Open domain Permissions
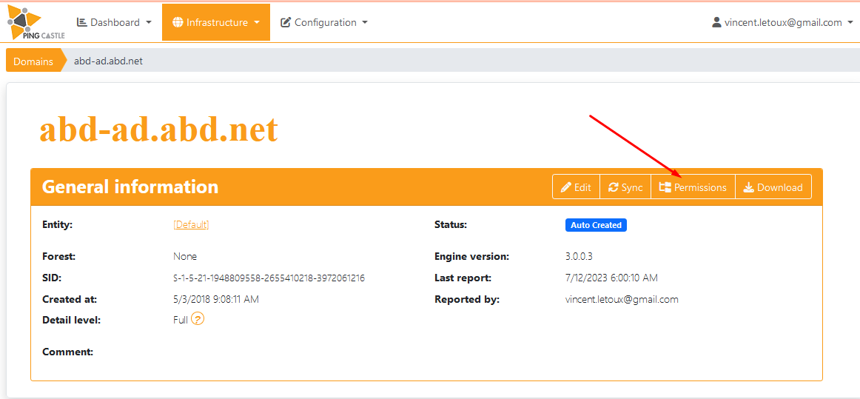 (693, 187)
